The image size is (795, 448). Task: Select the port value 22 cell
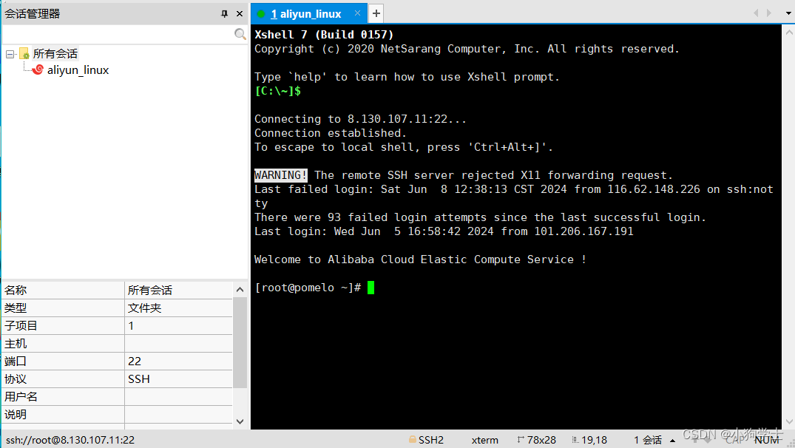[178, 362]
